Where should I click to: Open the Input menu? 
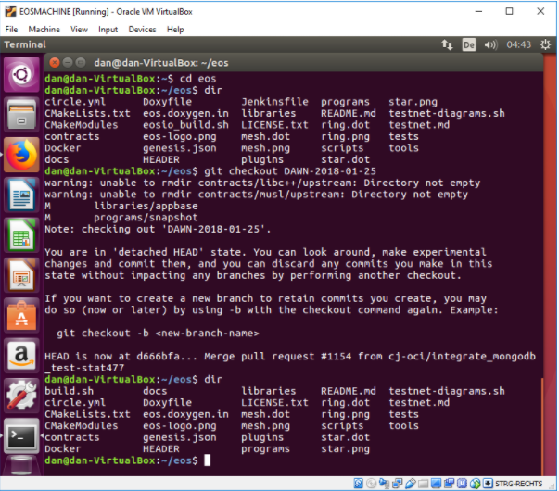tap(108, 30)
